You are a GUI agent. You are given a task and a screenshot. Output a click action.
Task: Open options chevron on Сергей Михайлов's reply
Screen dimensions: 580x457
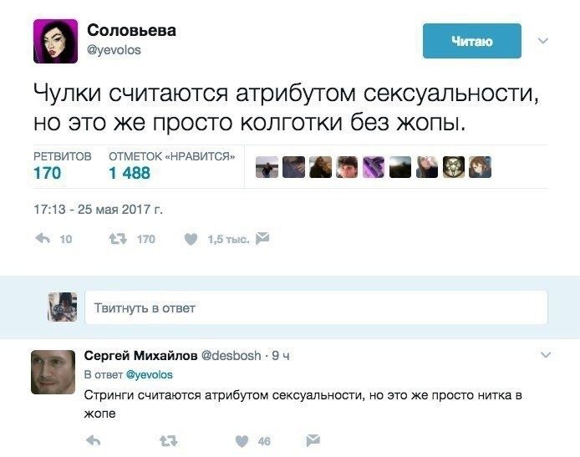click(x=546, y=356)
